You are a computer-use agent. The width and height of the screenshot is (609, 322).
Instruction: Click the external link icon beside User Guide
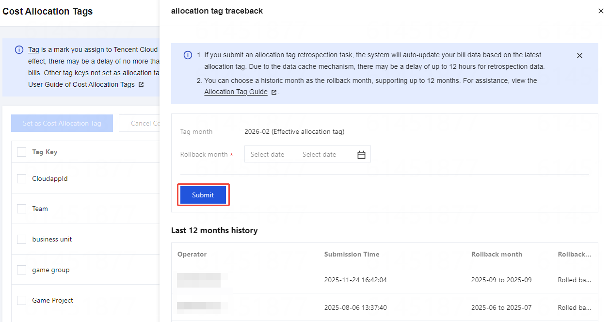141,85
